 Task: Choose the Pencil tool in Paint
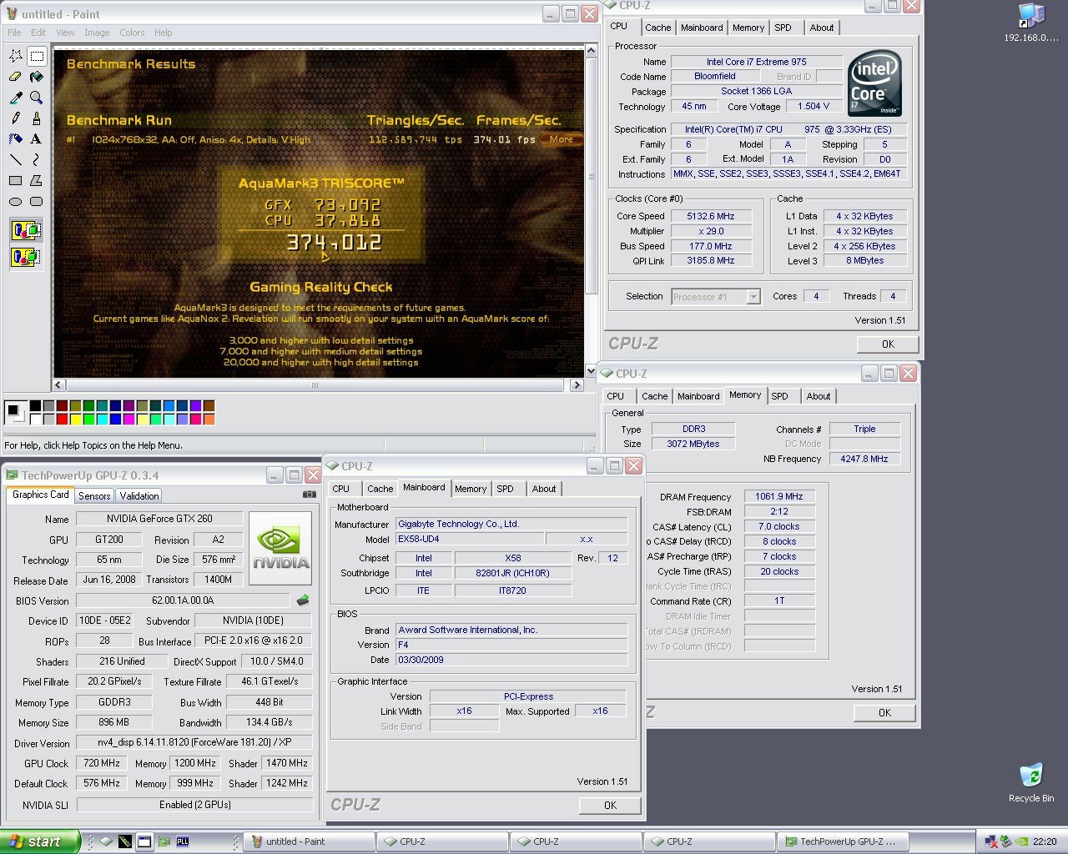[16, 118]
